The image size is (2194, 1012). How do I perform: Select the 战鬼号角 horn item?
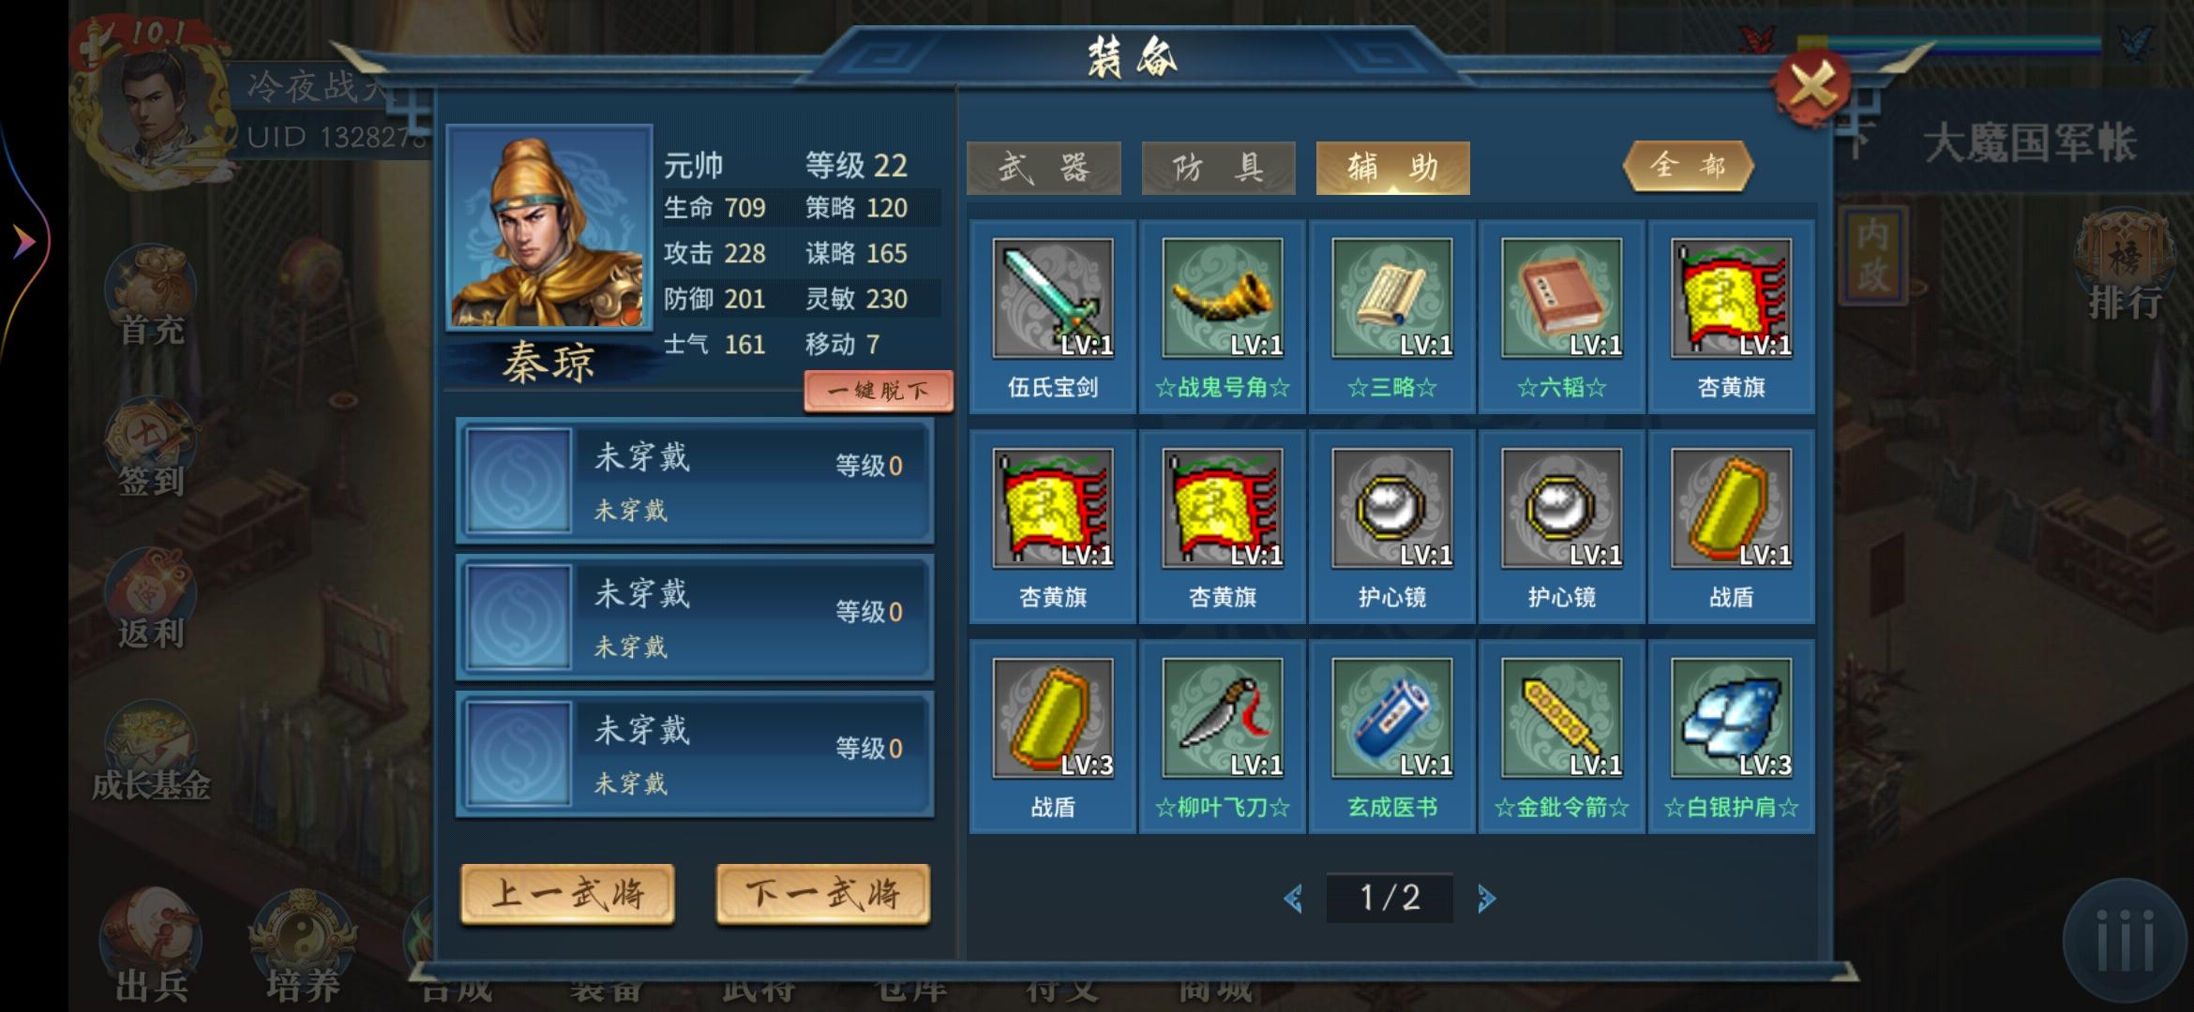coord(1222,317)
